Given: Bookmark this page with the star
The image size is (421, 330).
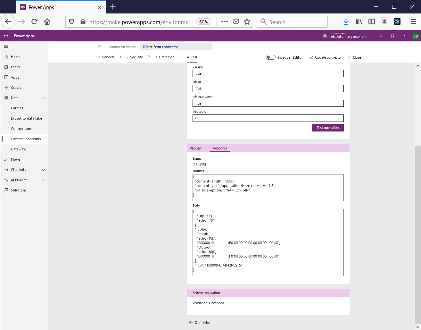Looking at the screenshot, I should tap(247, 22).
